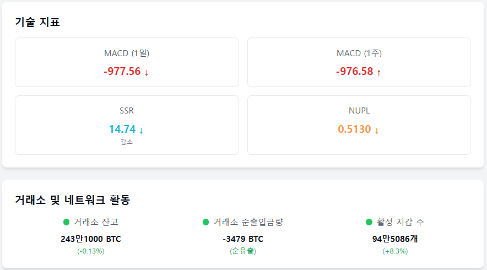Click the -976.58 MACD weekly value
This screenshot has width=487, height=270.
[354, 72]
